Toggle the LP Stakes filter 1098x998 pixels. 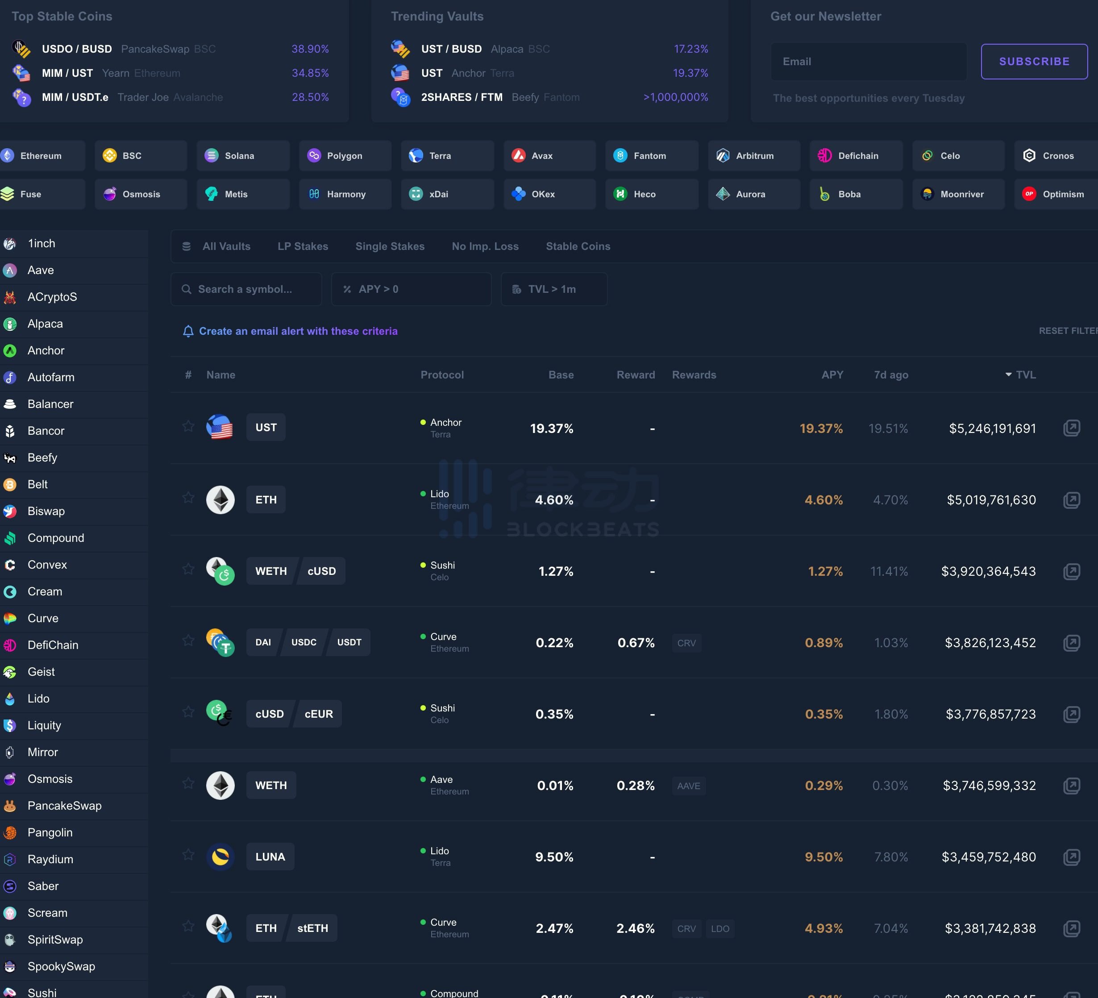click(x=302, y=247)
